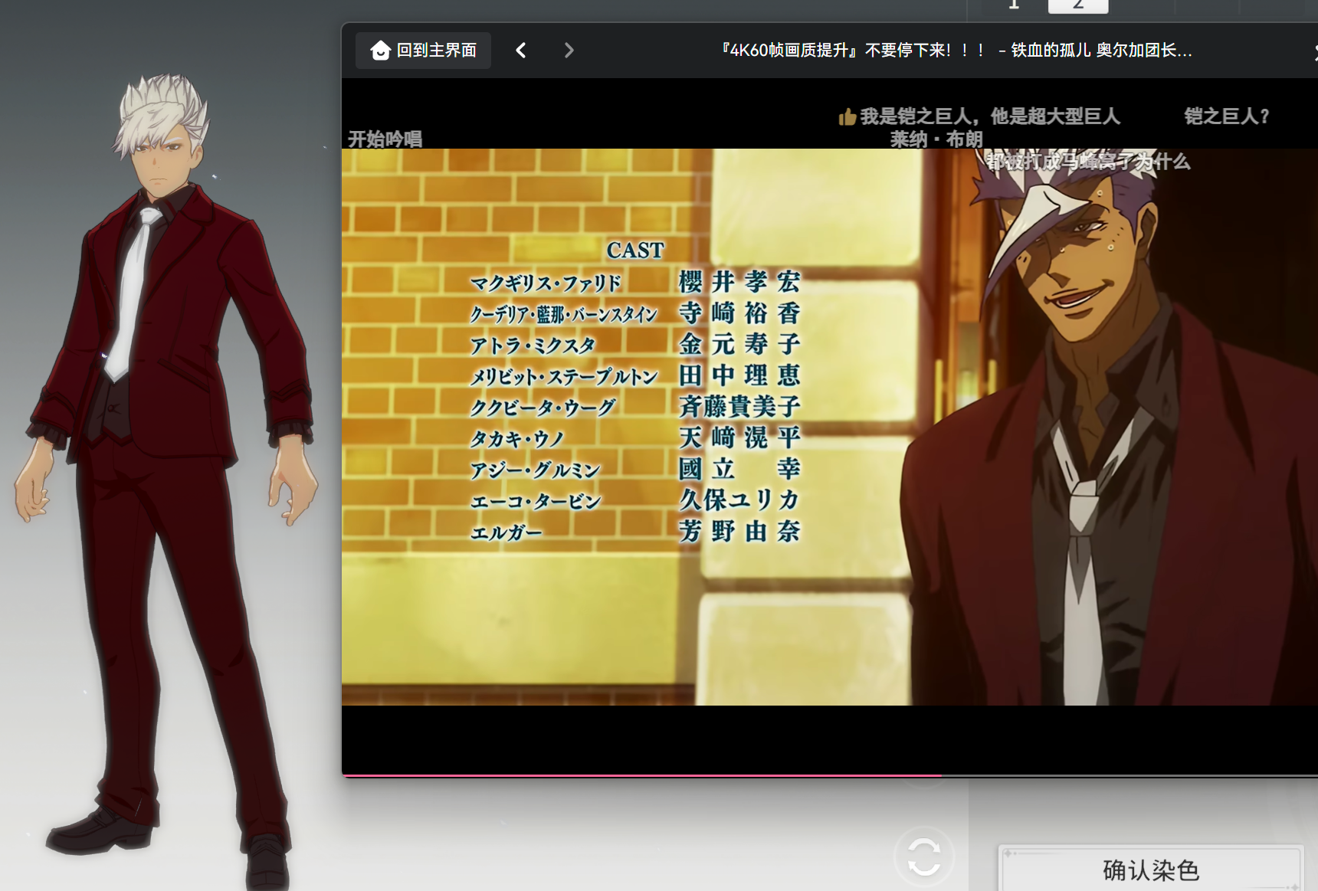The image size is (1318, 891).
Task: Click the rotate character refresh icon
Action: click(924, 857)
